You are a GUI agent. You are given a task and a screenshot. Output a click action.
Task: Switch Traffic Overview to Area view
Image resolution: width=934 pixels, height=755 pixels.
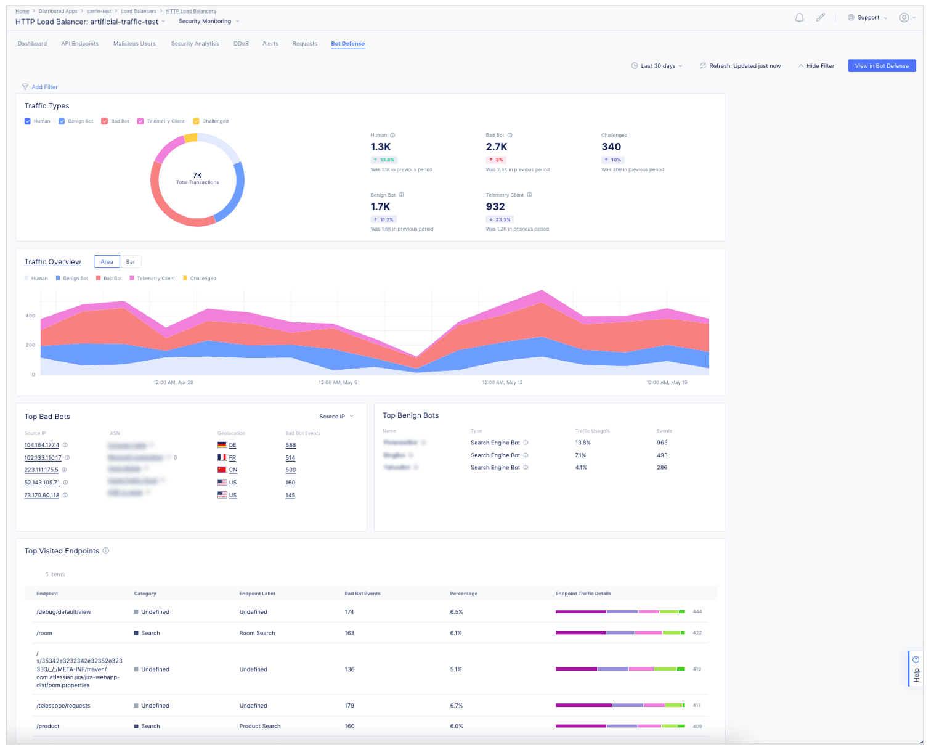click(107, 262)
